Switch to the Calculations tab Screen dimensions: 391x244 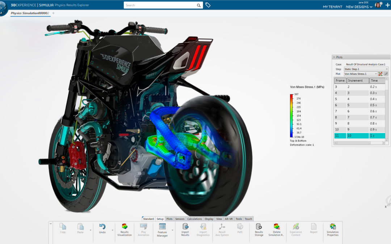(x=194, y=219)
